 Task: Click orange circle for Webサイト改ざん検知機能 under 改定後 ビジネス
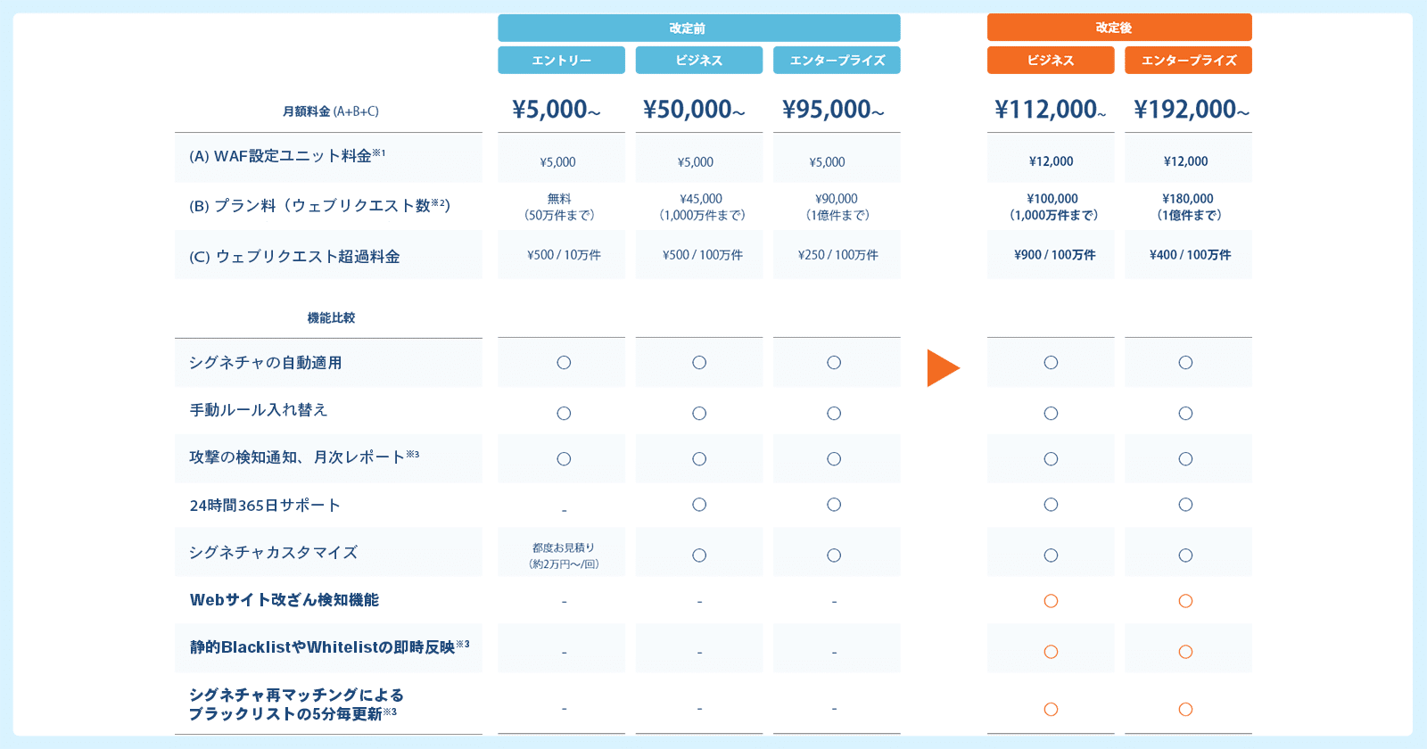[1051, 601]
